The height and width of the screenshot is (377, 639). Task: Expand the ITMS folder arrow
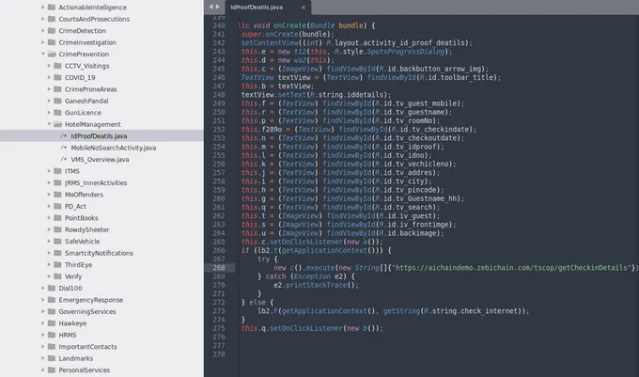49,171
